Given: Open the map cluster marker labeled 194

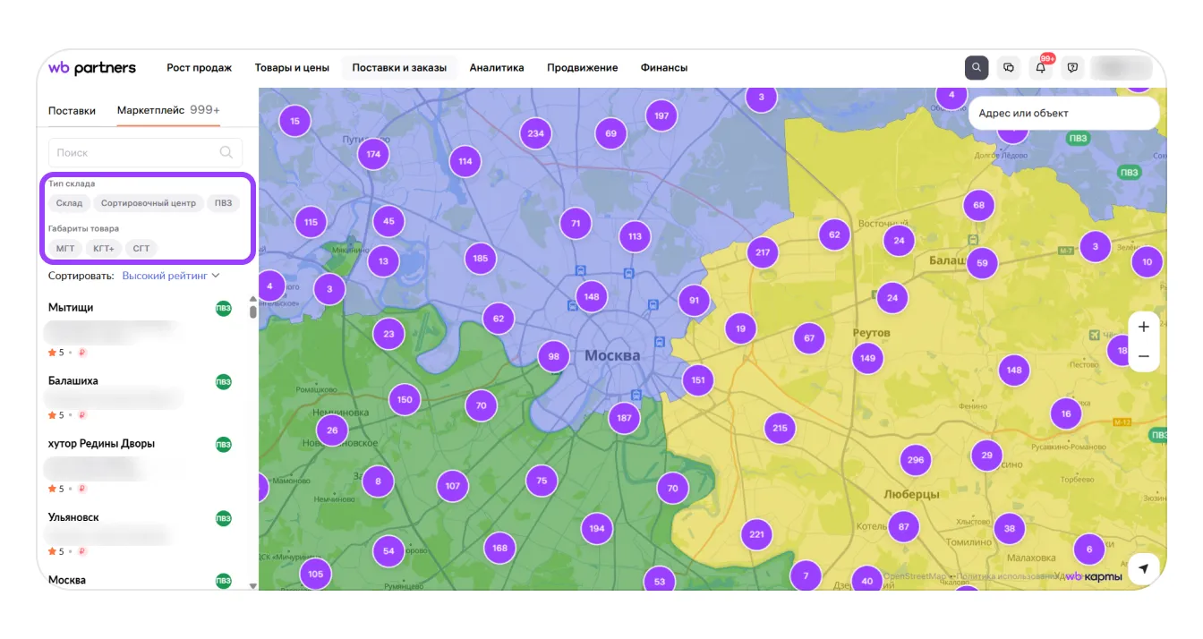Looking at the screenshot, I should tap(596, 528).
